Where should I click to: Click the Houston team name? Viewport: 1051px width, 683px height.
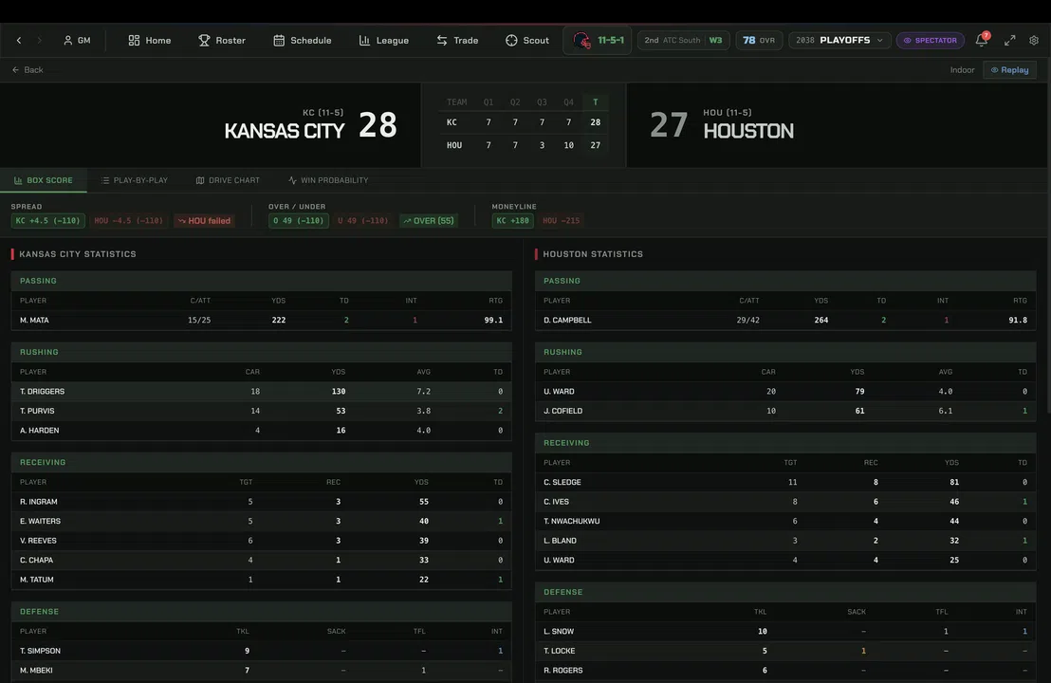tap(748, 131)
